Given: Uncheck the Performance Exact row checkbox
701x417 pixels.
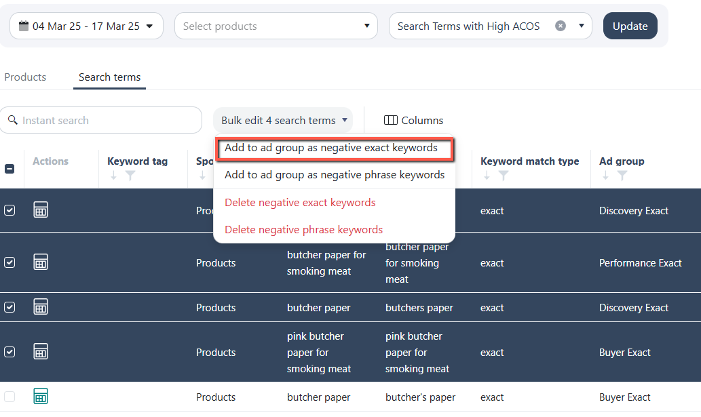Looking at the screenshot, I should pos(10,262).
